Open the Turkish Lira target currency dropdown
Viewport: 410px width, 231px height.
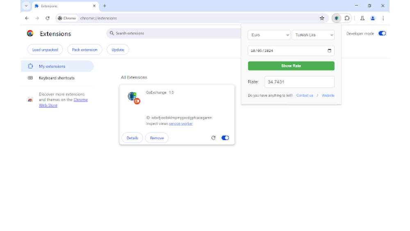313,35
